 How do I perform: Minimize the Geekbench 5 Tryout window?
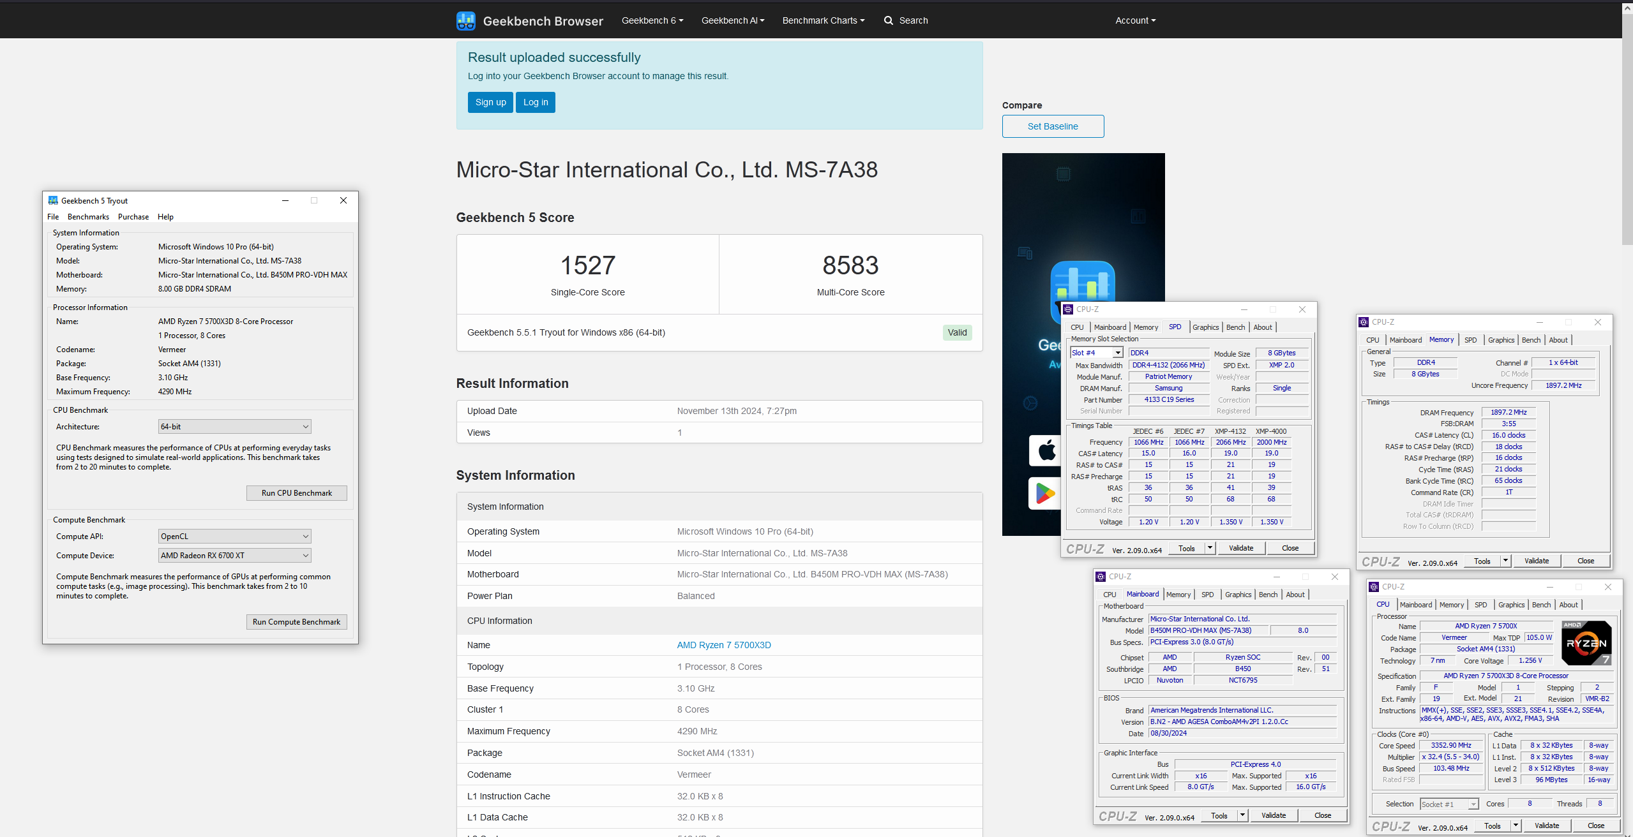tap(285, 200)
